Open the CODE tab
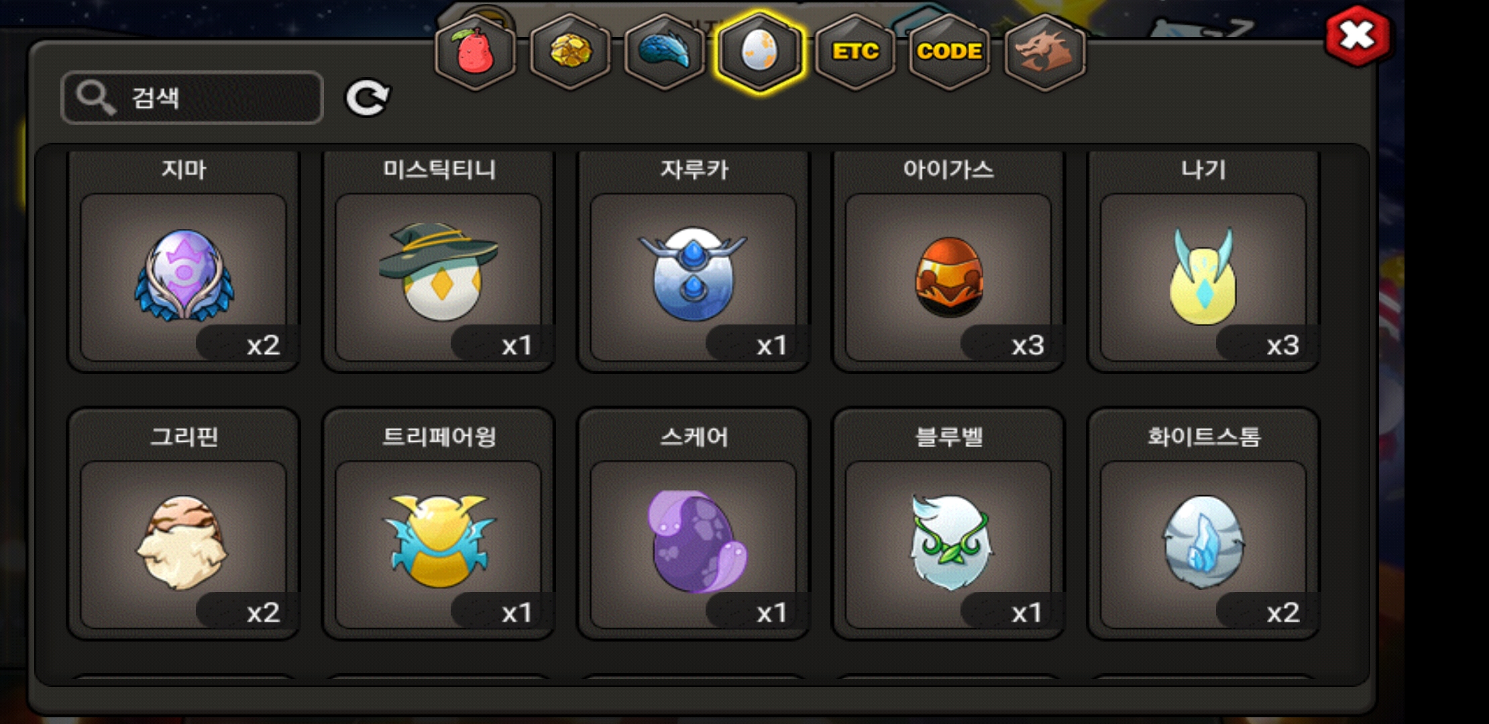The width and height of the screenshot is (1489, 724). (950, 52)
